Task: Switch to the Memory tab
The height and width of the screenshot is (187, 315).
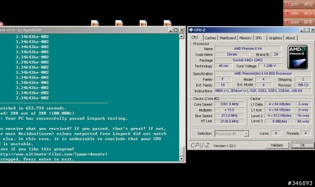Action: point(245,38)
